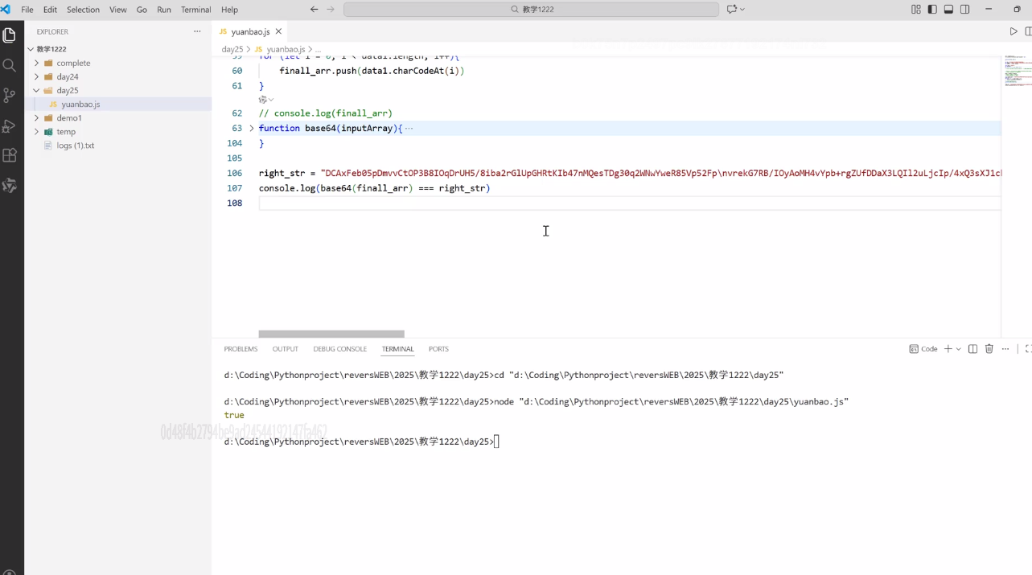Switch to the PORTS panel tab
The height and width of the screenshot is (575, 1032).
(x=438, y=349)
